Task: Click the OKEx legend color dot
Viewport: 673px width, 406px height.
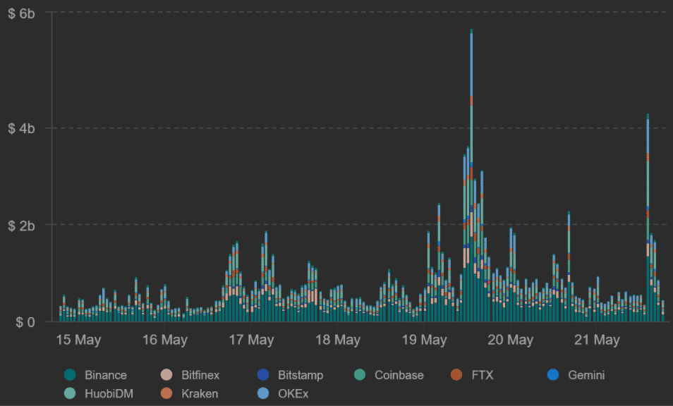Action: [263, 393]
